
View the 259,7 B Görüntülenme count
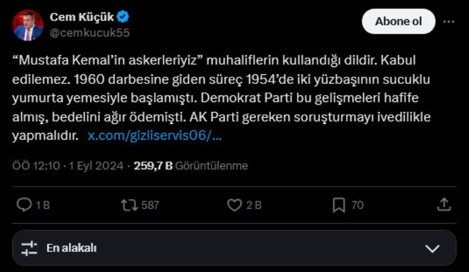pyautogui.click(x=190, y=166)
